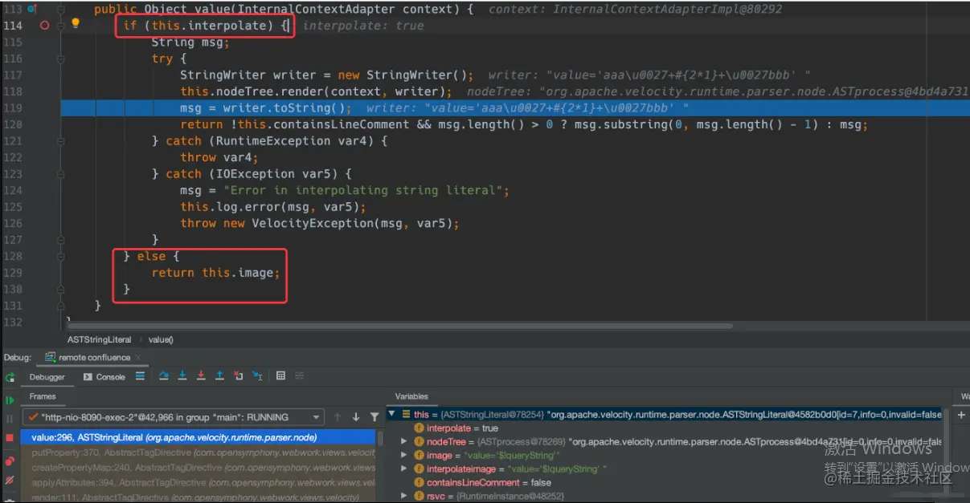Click Trace Current Stream Chain icon
The image size is (970, 503).
point(300,376)
